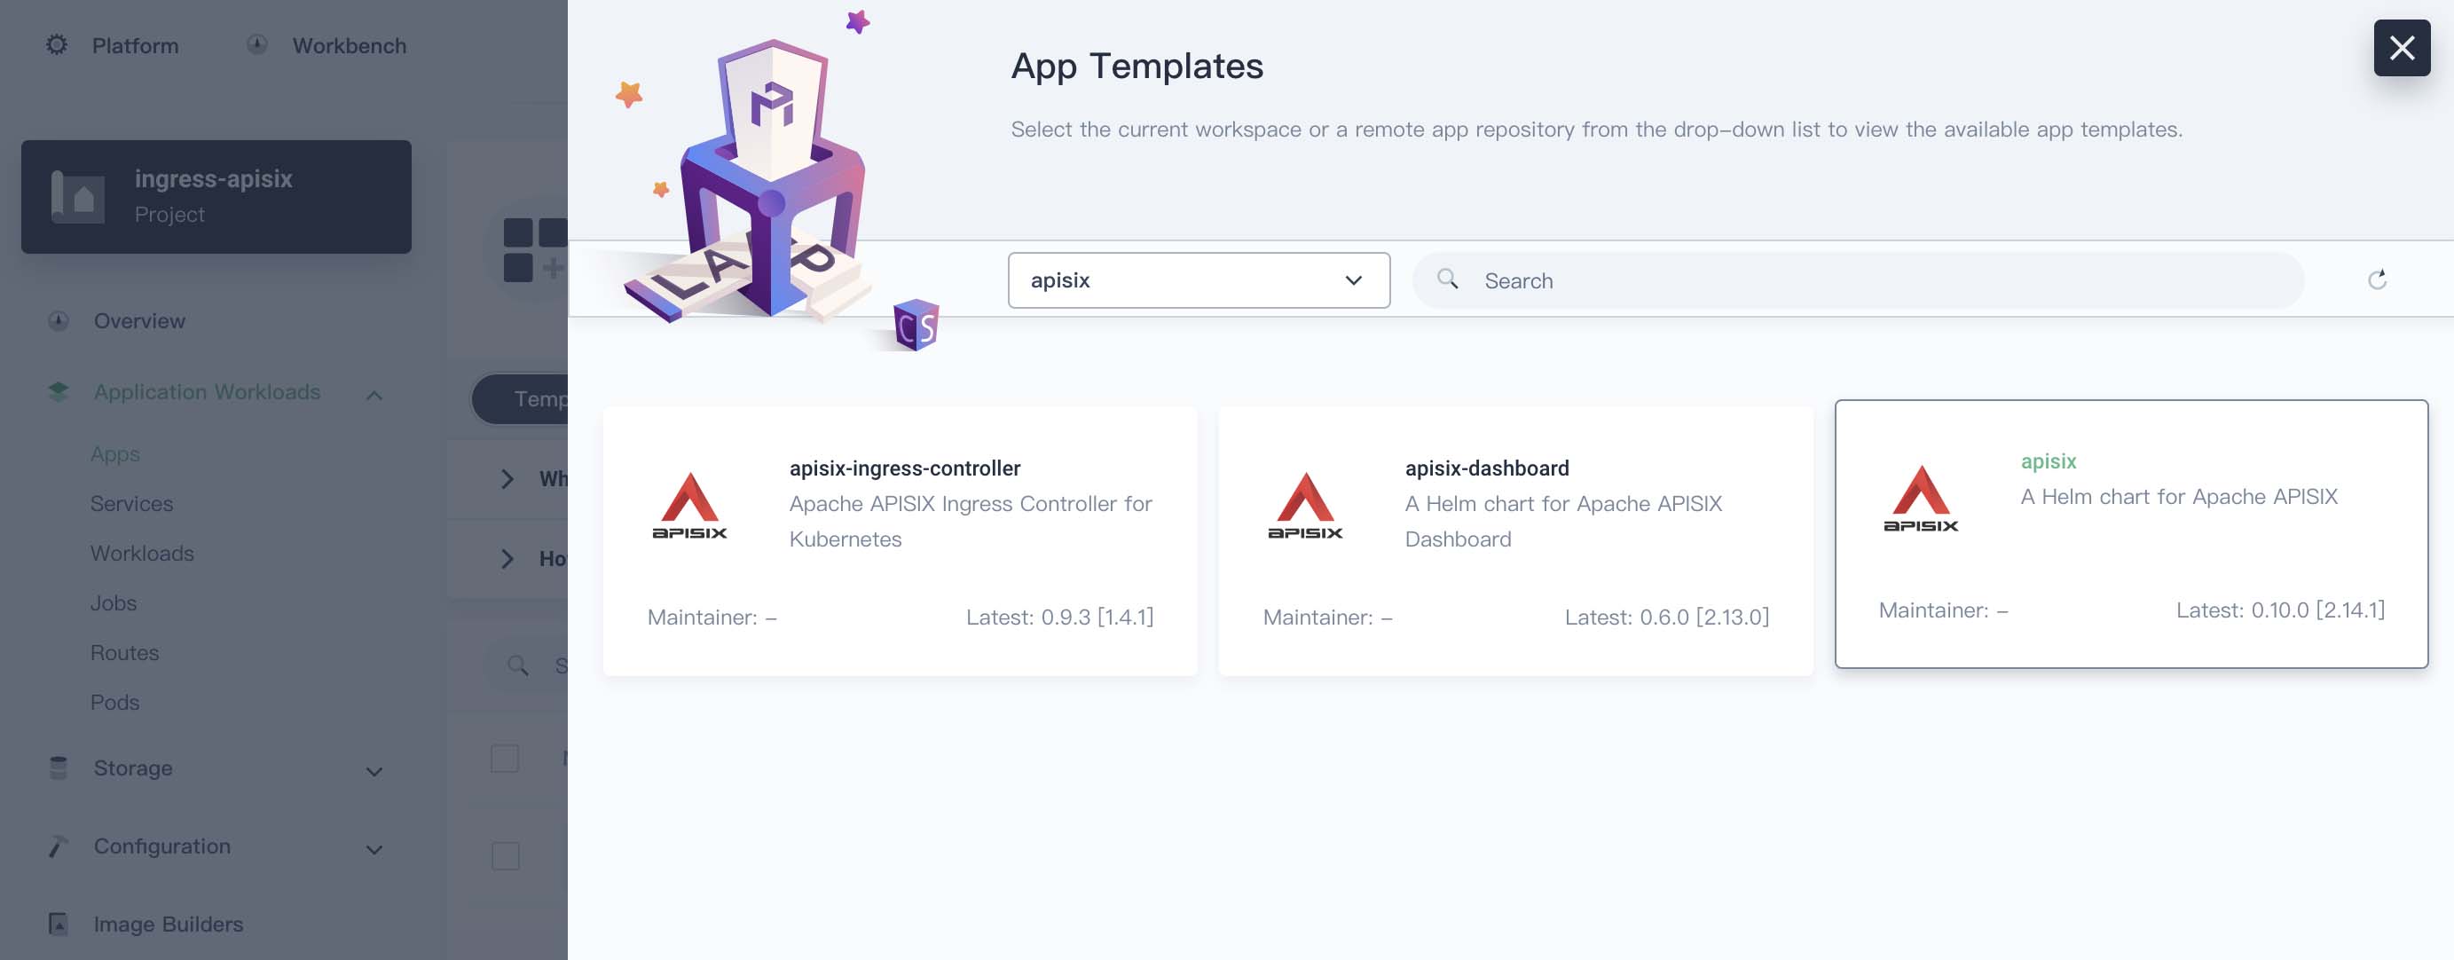The width and height of the screenshot is (2454, 960).
Task: Click the Application Workloads layers icon
Action: point(58,391)
